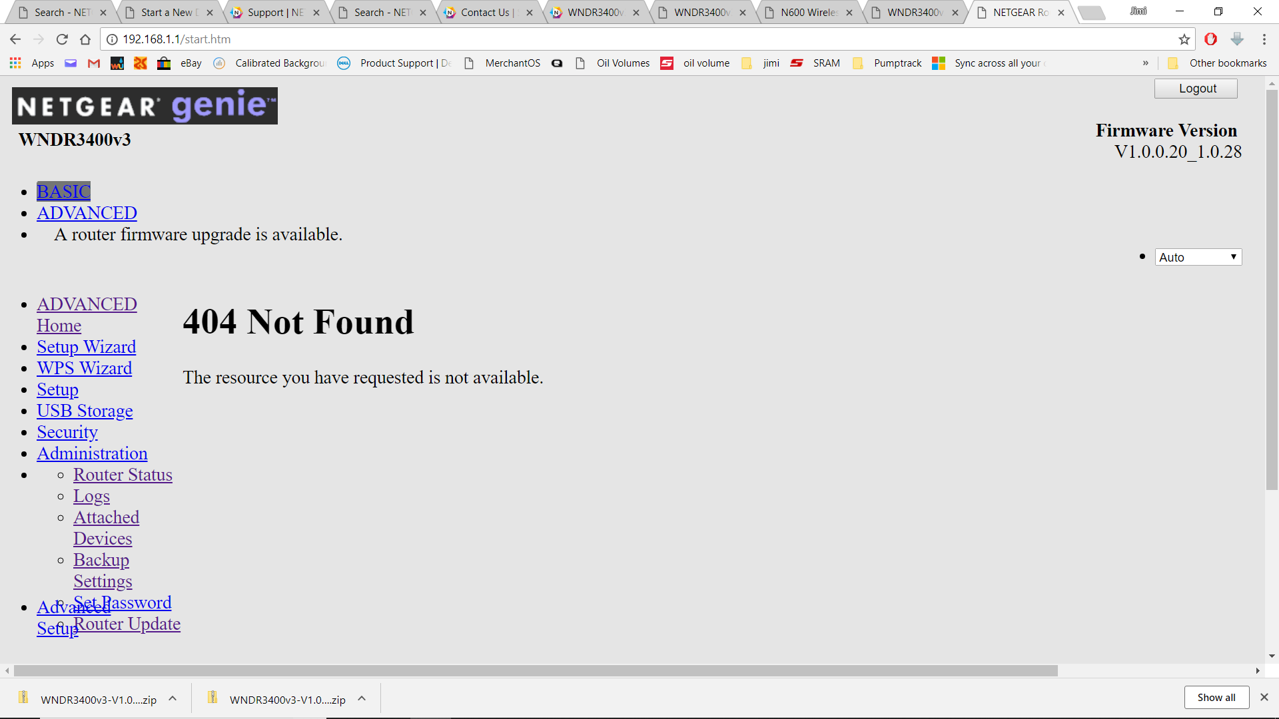
Task: Switch to the Start a New tab
Action: click(169, 13)
